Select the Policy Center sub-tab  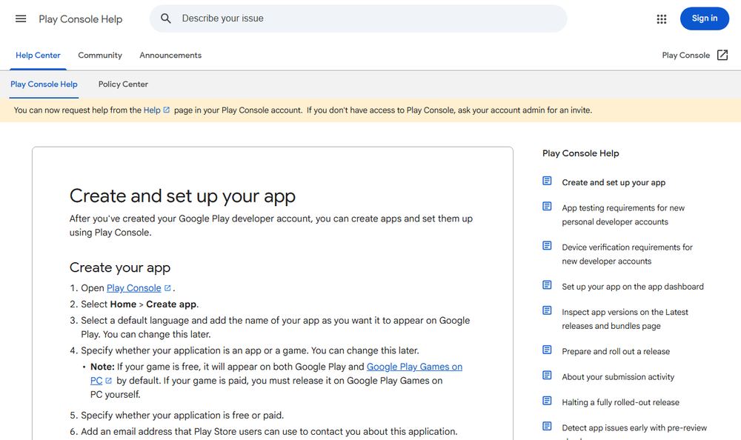[123, 84]
